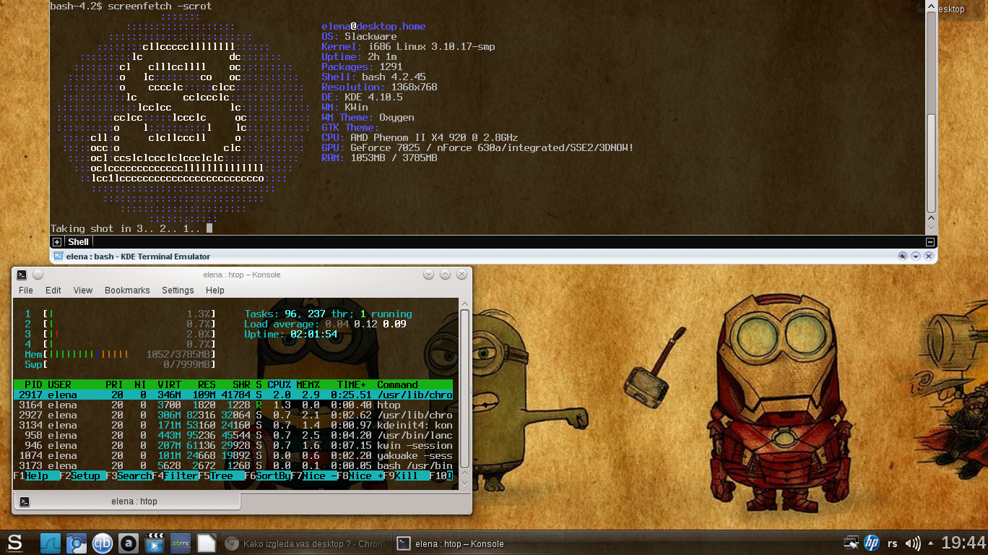This screenshot has height=555, width=988.
Task: Sort htop by the USER column header
Action: (59, 384)
